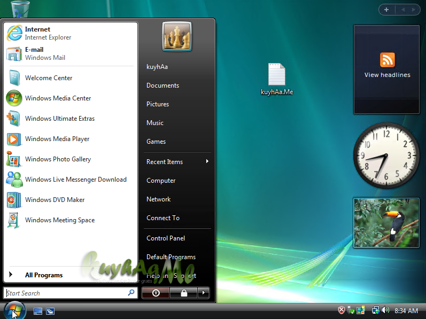Select Connect To
Image resolution: width=426 pixels, height=319 pixels.
pos(163,218)
